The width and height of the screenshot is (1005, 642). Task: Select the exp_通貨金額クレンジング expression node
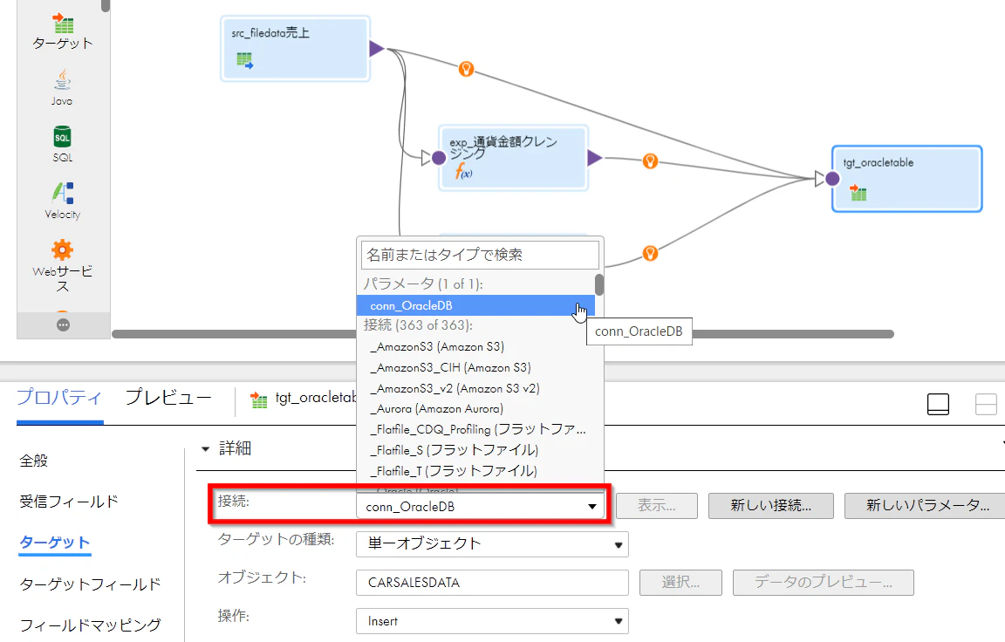(513, 158)
